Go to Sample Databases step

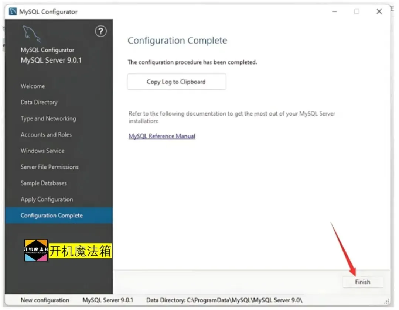pos(44,183)
